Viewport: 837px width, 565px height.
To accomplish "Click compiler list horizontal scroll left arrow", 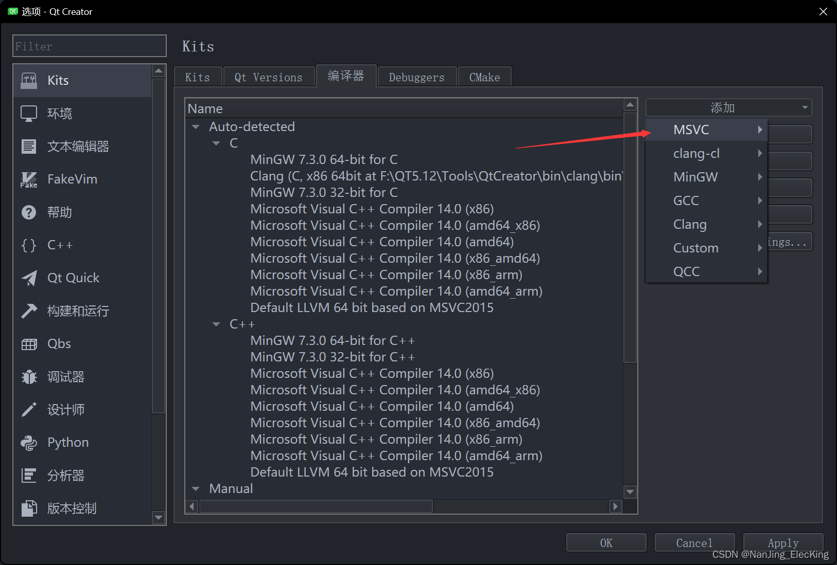I will [x=192, y=506].
